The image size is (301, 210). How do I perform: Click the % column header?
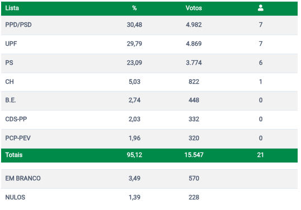134,8
